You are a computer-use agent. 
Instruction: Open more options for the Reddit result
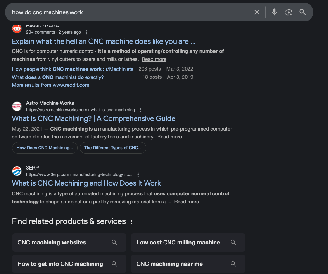[x=86, y=32]
